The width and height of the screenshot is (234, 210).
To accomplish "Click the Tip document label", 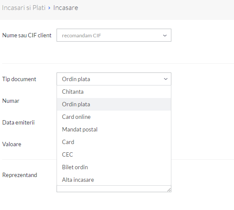I will point(19,79).
